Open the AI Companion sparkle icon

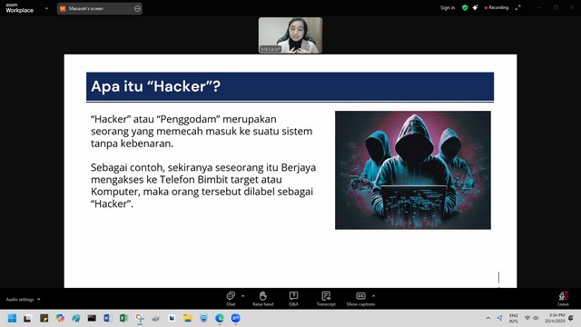coord(475,7)
